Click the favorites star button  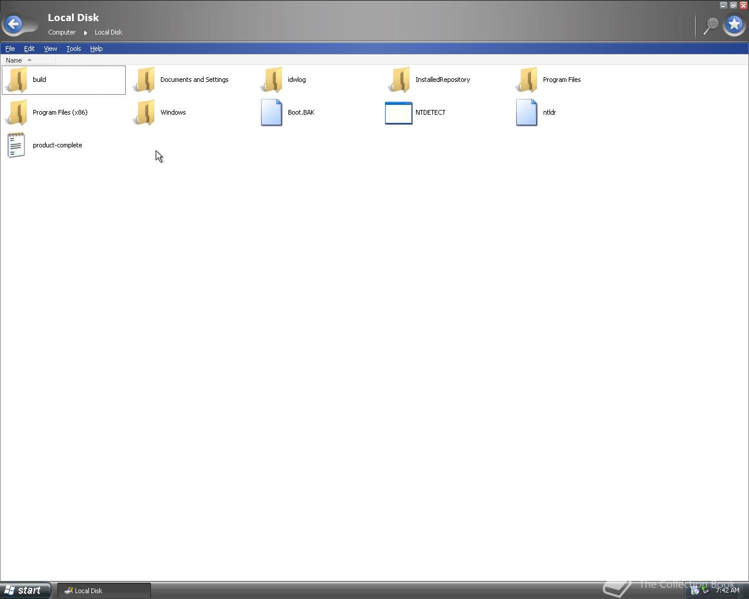coord(734,25)
